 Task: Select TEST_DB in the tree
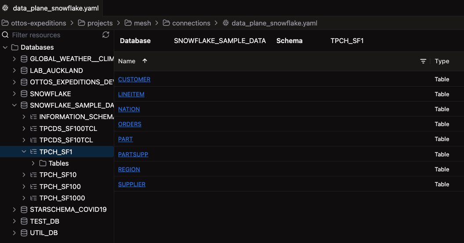(45, 221)
